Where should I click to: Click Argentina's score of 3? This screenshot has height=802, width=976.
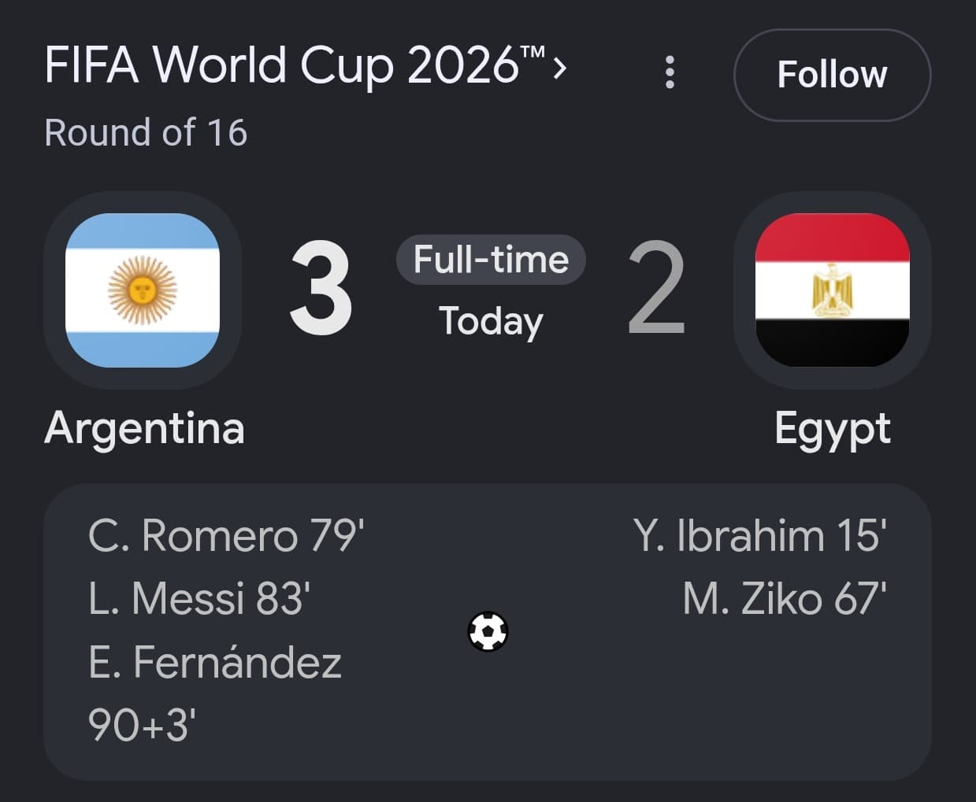click(320, 289)
